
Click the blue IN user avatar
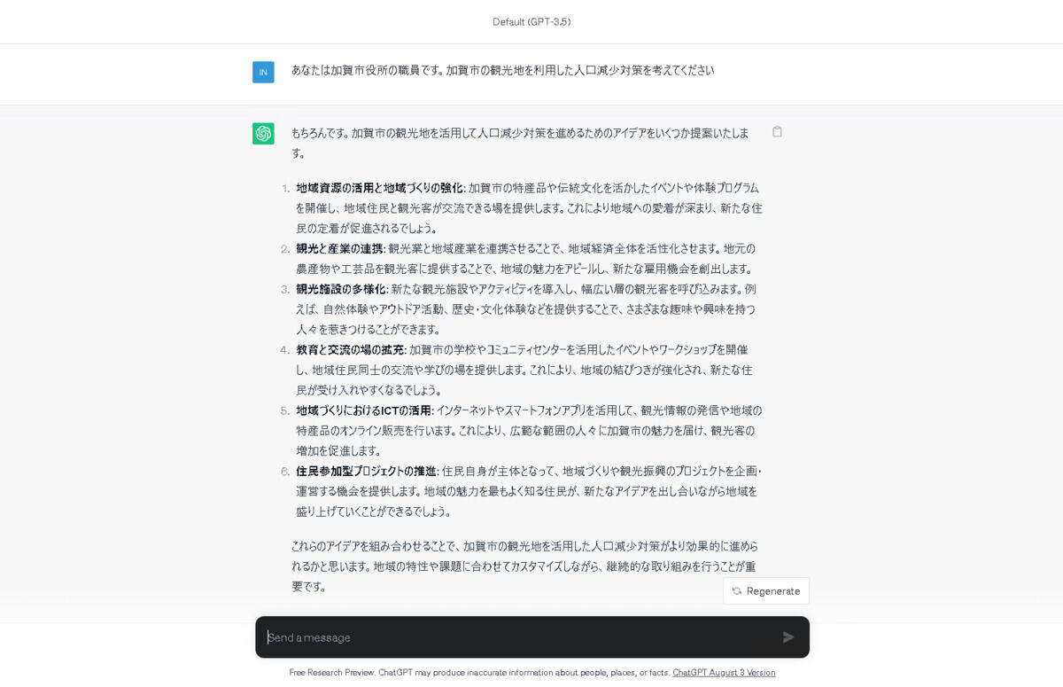(263, 72)
